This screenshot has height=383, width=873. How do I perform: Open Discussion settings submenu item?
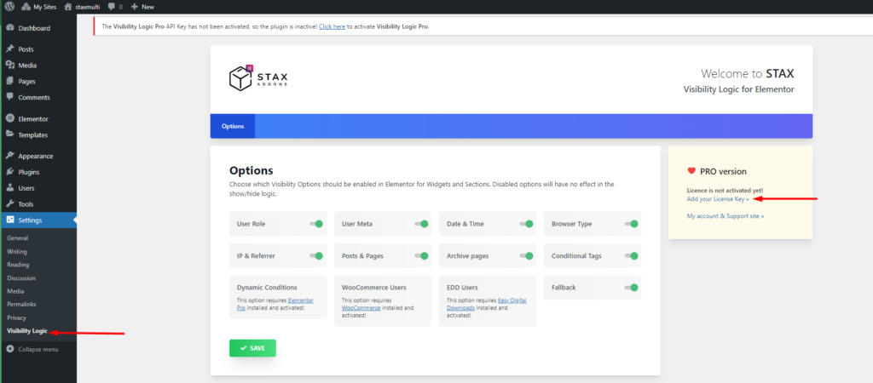click(x=21, y=278)
